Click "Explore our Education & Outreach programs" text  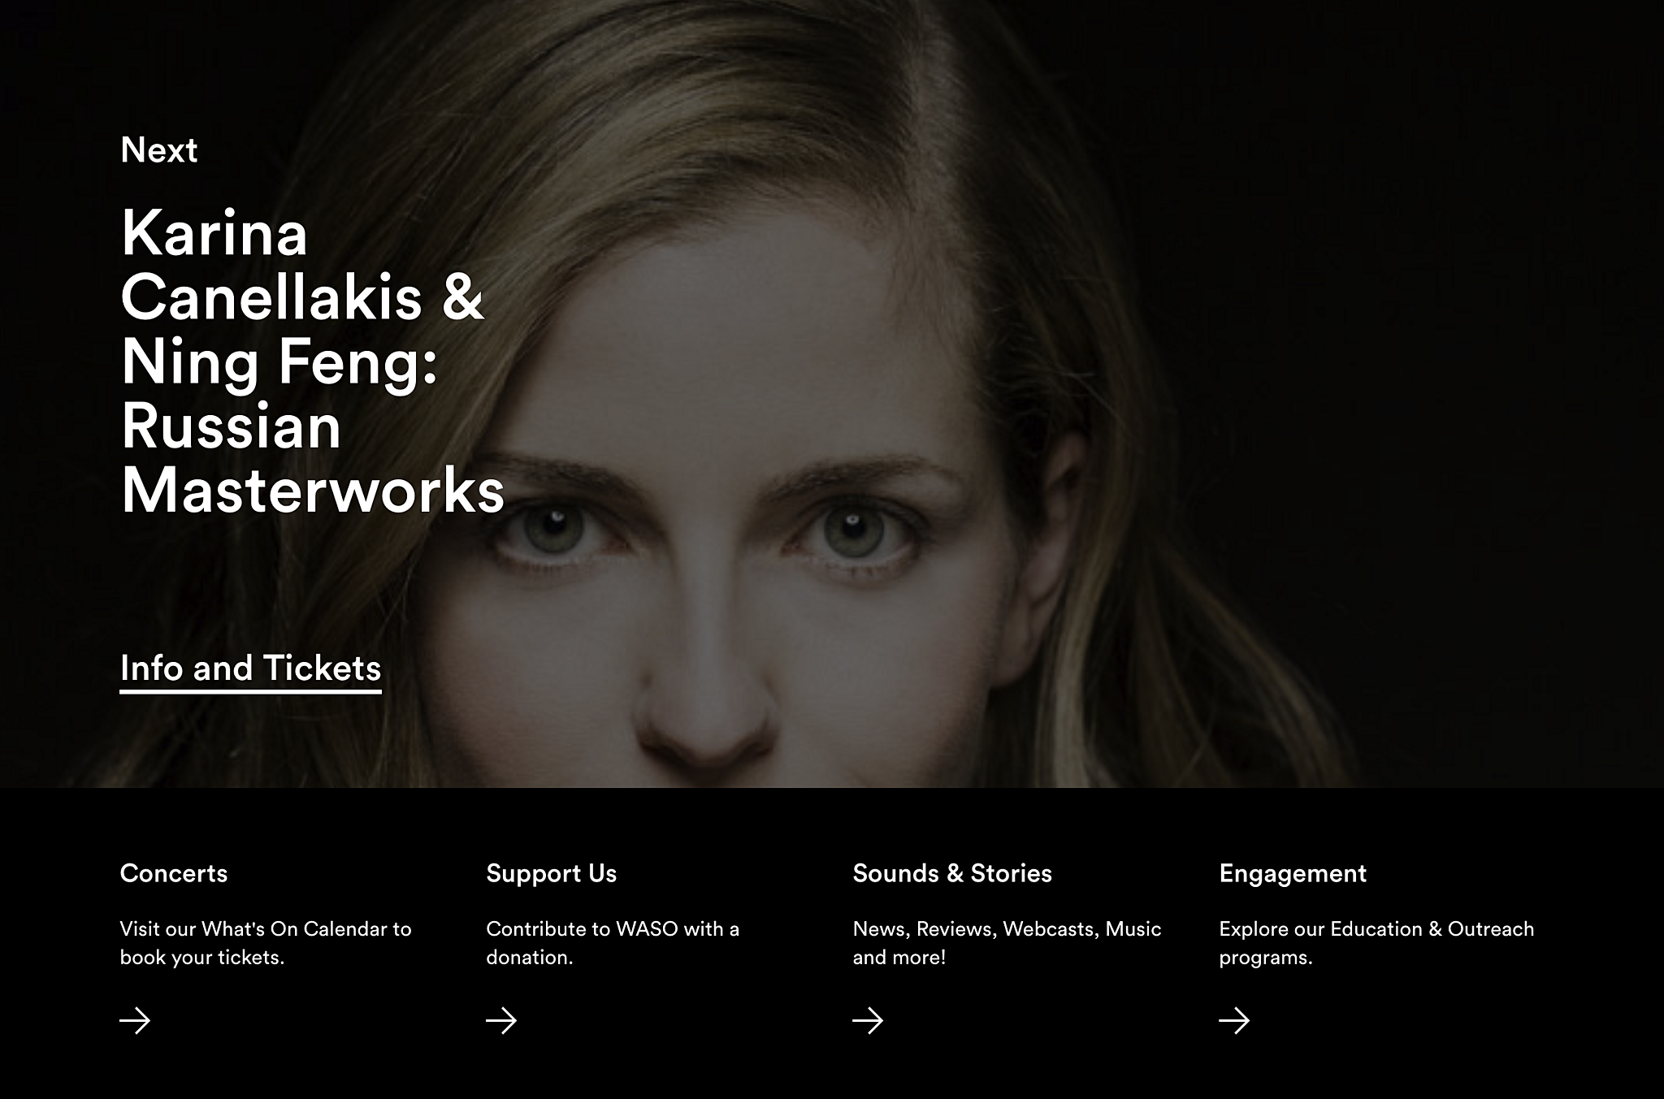[x=1376, y=943]
